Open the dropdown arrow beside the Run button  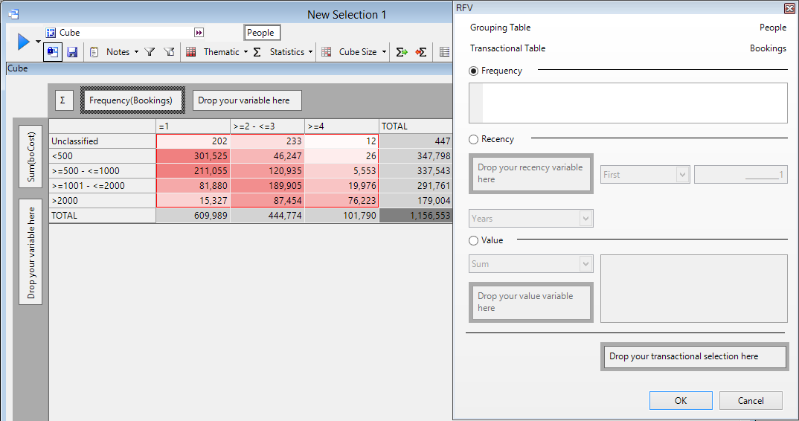coord(38,42)
